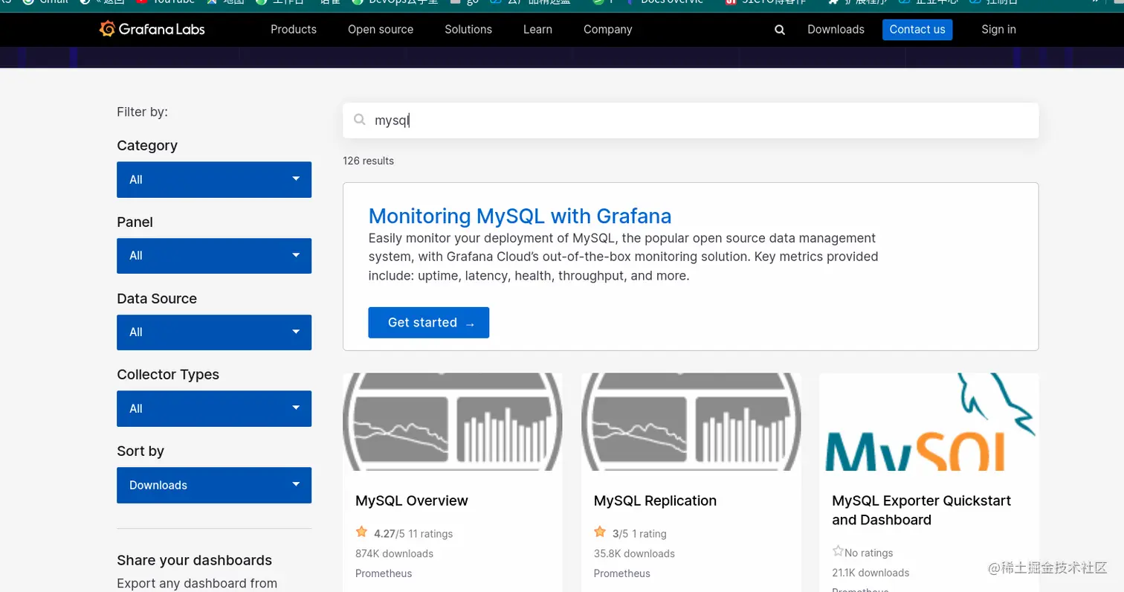The width and height of the screenshot is (1124, 592).
Task: Click the empty star beside No ratings
Action: [838, 551]
